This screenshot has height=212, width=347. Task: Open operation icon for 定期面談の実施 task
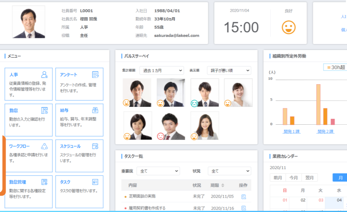tap(244, 196)
